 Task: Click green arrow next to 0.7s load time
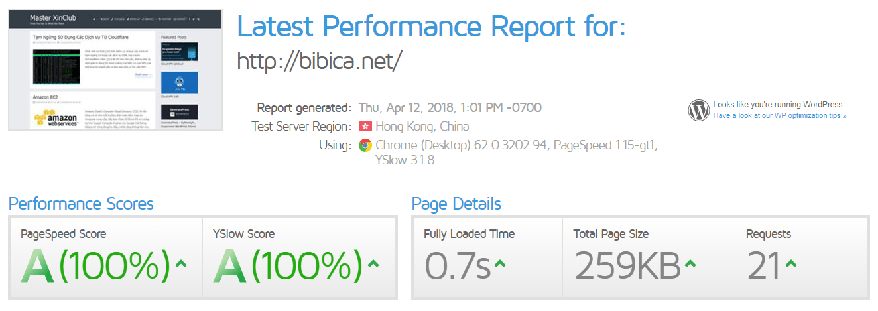[x=500, y=264]
